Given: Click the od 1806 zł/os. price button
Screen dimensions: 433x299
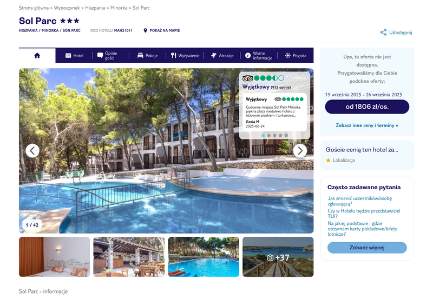Looking at the screenshot, I should [x=367, y=107].
